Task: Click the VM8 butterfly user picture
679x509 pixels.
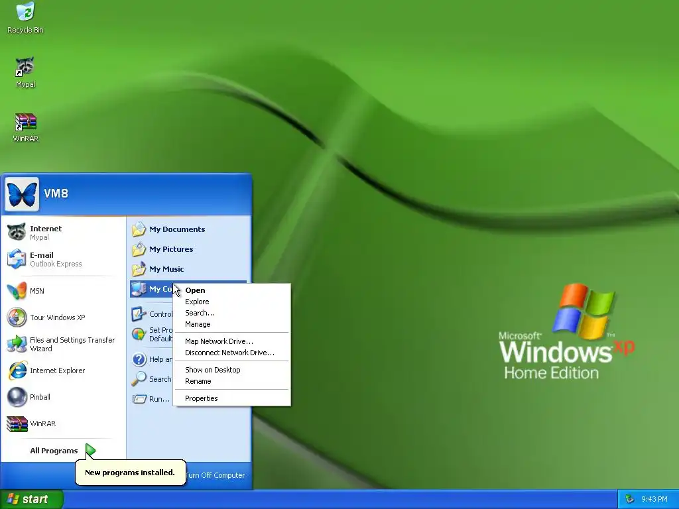Action: [22, 194]
